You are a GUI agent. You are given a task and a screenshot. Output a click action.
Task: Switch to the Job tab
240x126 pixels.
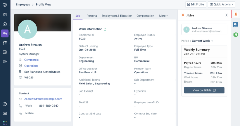(x=78, y=16)
